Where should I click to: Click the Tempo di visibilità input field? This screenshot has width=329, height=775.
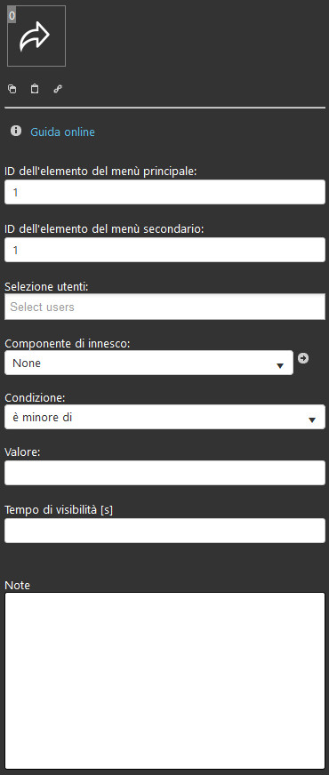[x=164, y=531]
